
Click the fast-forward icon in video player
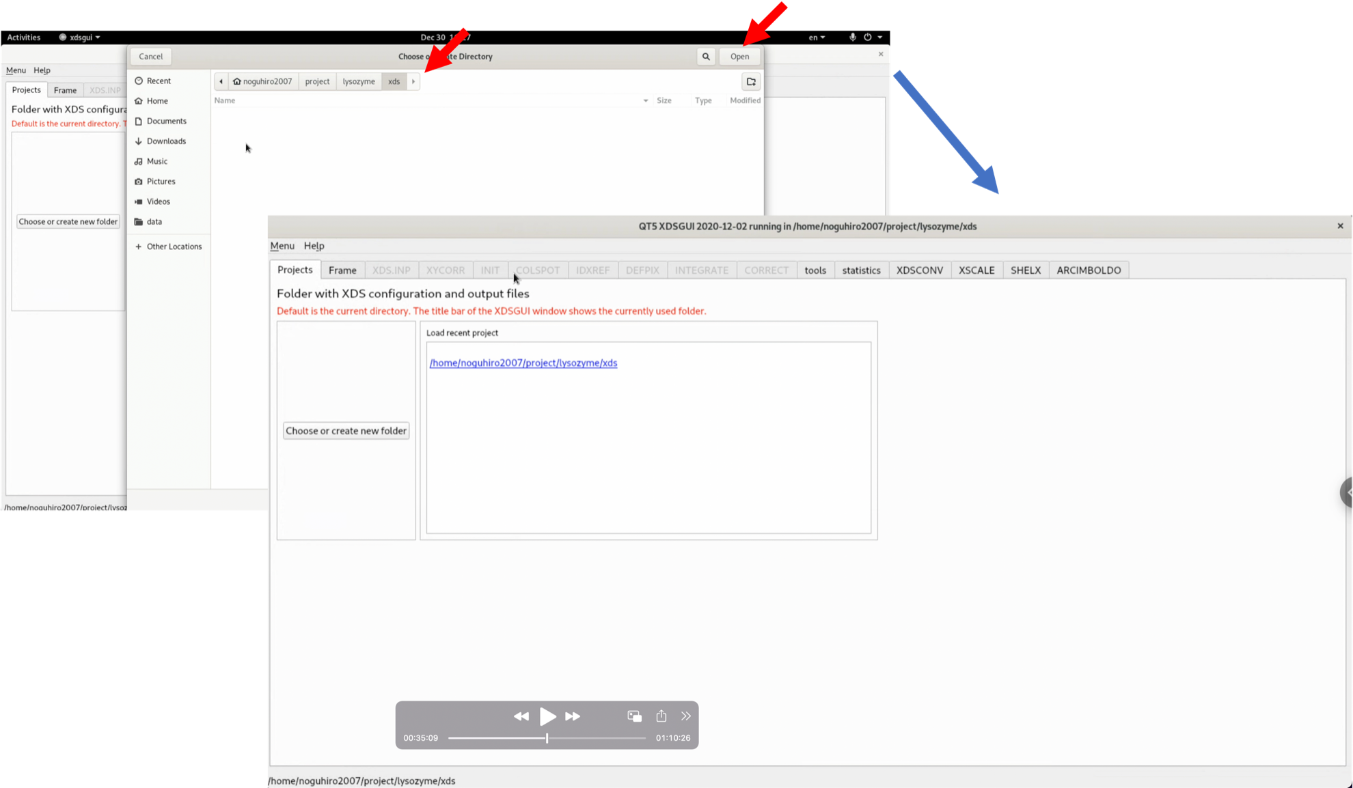[x=573, y=716]
